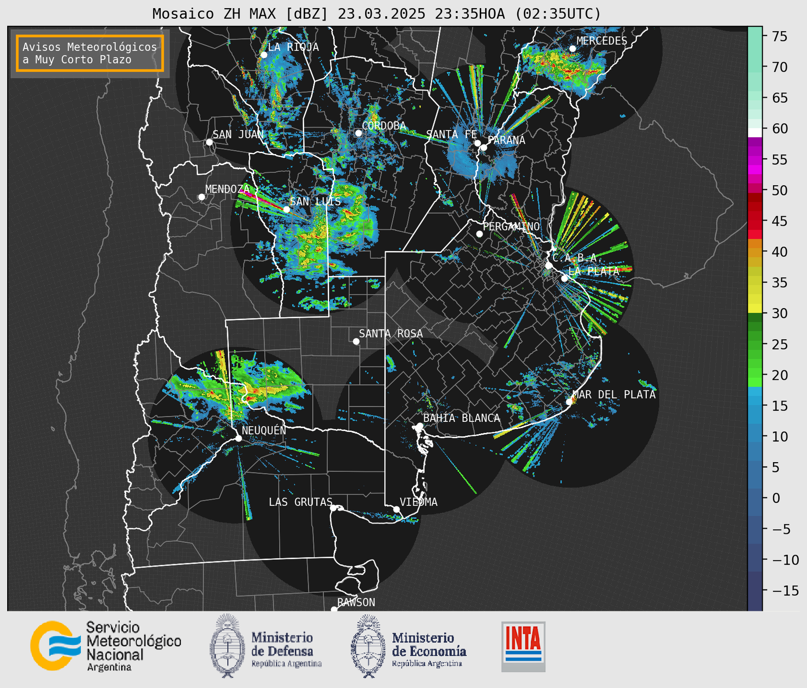Click the Ministerio de Economía emblem
This screenshot has width=807, height=688.
point(368,646)
